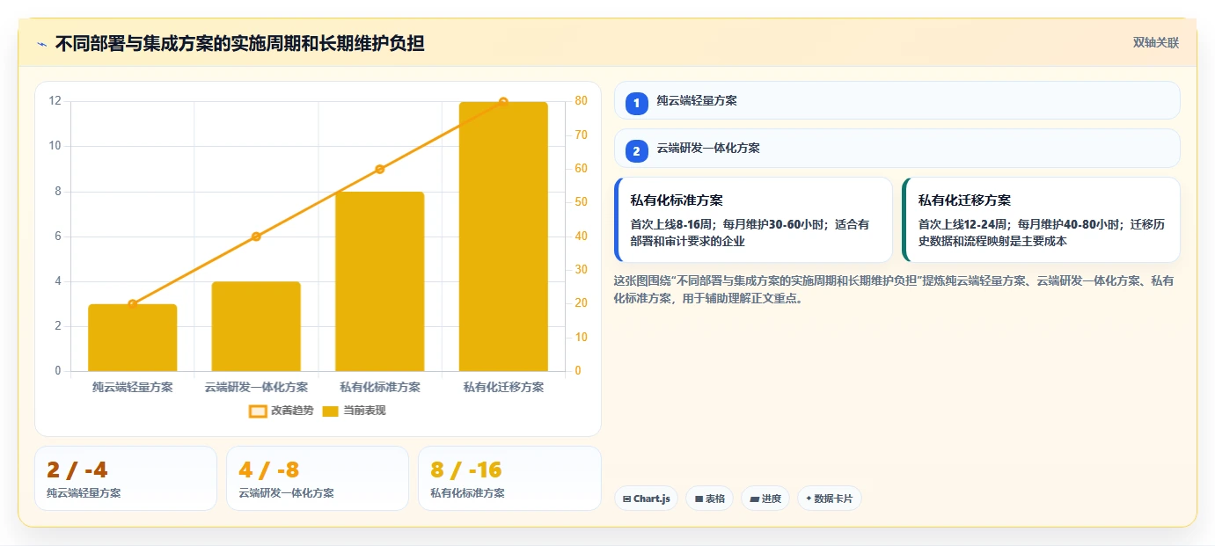Click the 表格 tag chip
This screenshot has height=546, width=1215.
coord(709,499)
